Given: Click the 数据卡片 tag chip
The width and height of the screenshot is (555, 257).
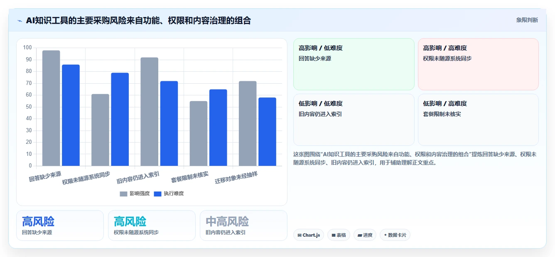Looking at the screenshot, I should (395, 235).
